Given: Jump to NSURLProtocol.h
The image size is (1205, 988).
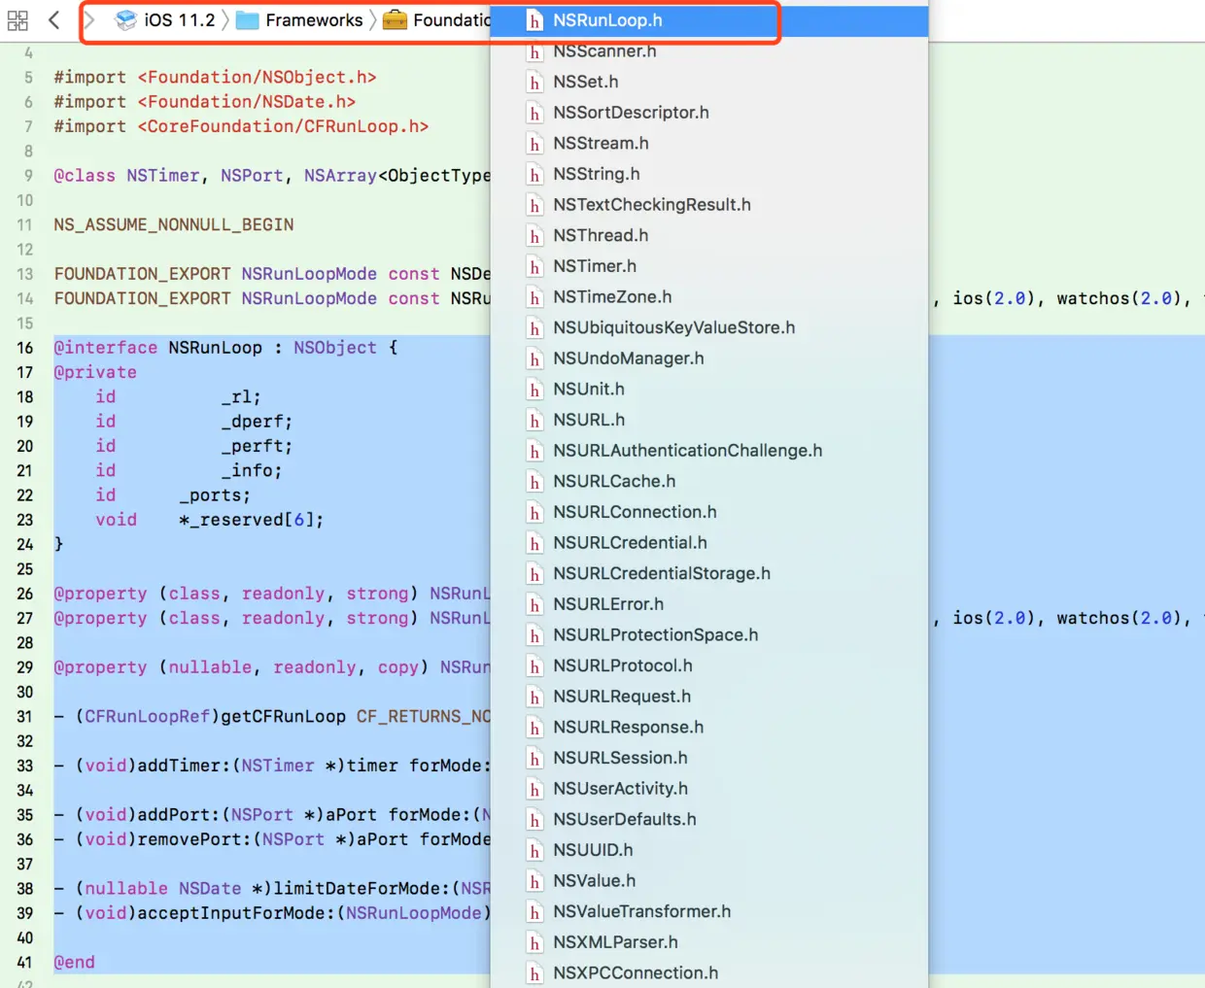Looking at the screenshot, I should pos(709,666).
